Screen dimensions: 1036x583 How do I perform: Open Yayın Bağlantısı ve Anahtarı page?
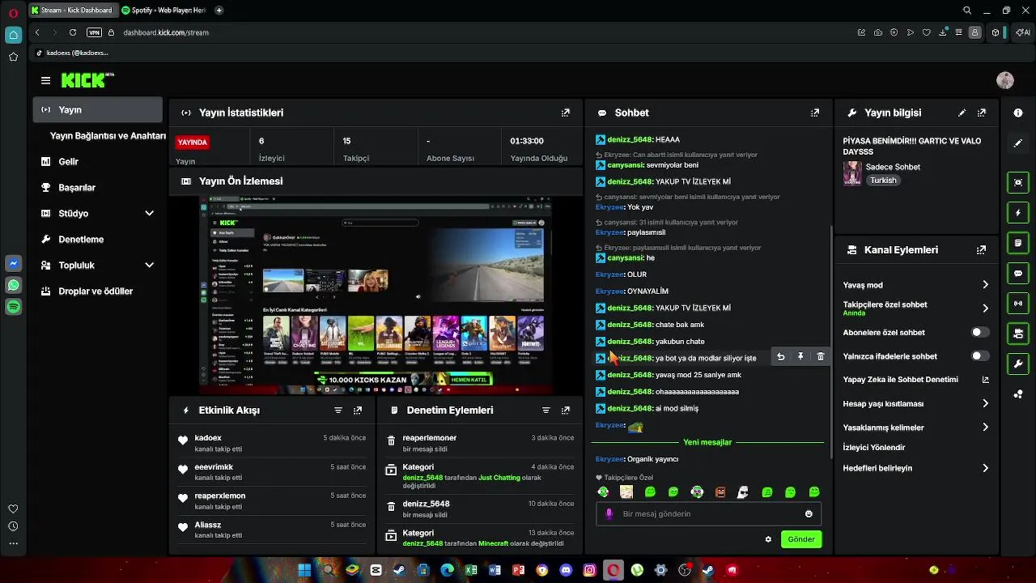(108, 136)
